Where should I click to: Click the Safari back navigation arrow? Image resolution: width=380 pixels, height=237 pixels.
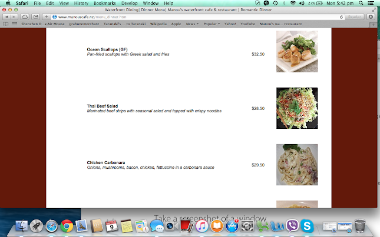6,17
